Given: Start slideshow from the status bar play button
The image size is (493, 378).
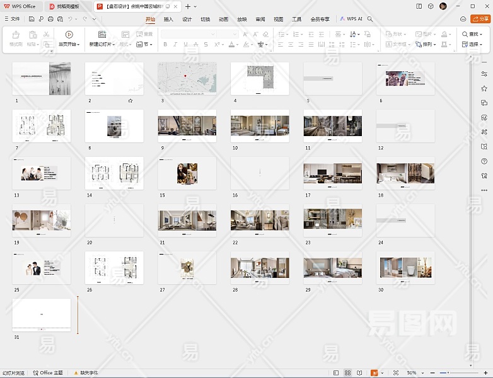Looking at the screenshot, I should 374,373.
